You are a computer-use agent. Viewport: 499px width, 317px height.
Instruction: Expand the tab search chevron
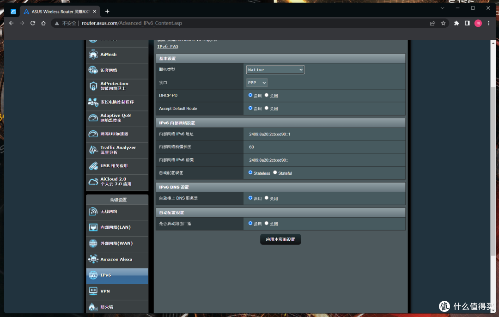click(442, 8)
